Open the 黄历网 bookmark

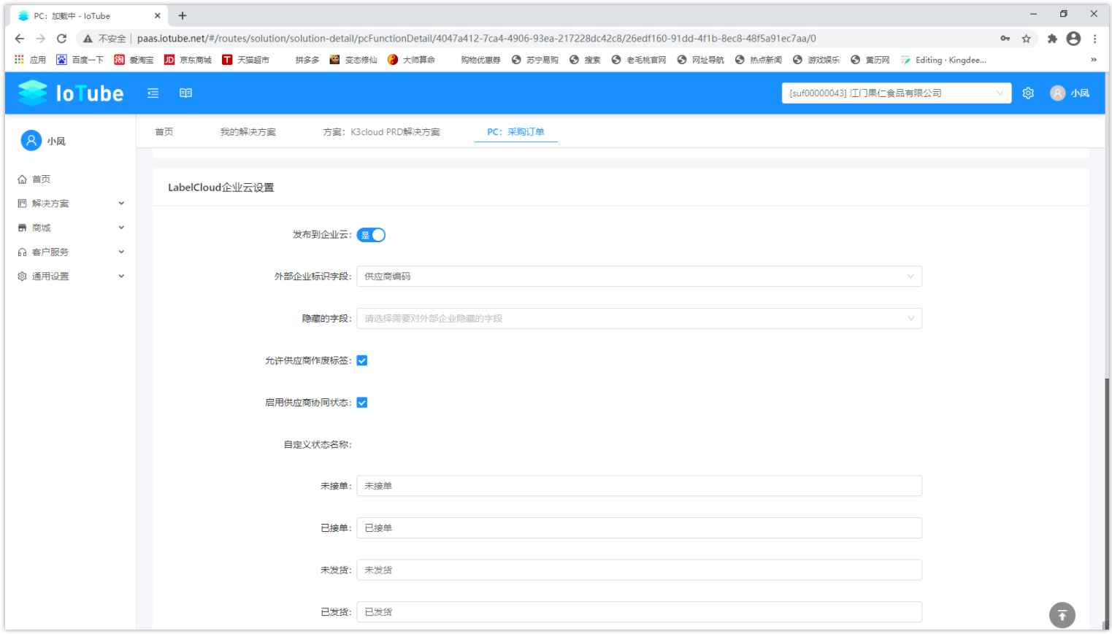[x=870, y=60]
